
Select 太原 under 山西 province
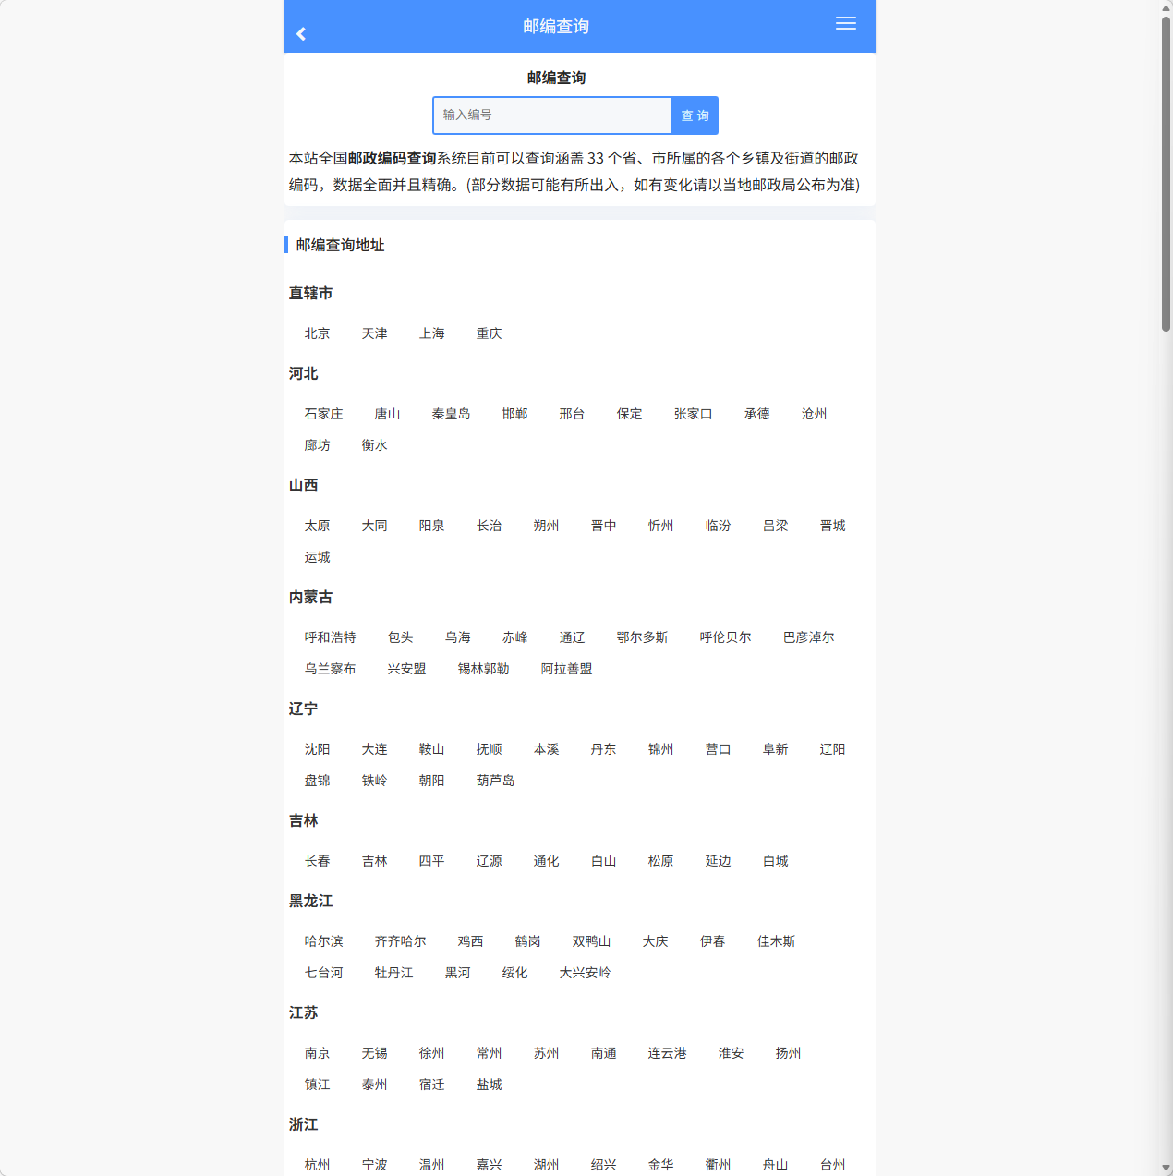pyautogui.click(x=317, y=526)
